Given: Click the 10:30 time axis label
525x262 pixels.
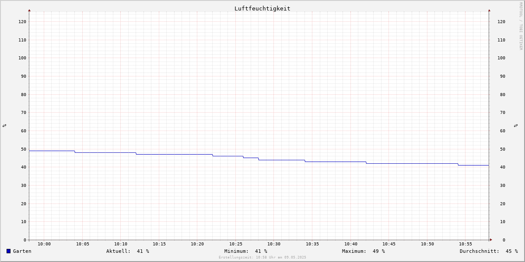Looking at the screenshot, I should (274, 244).
